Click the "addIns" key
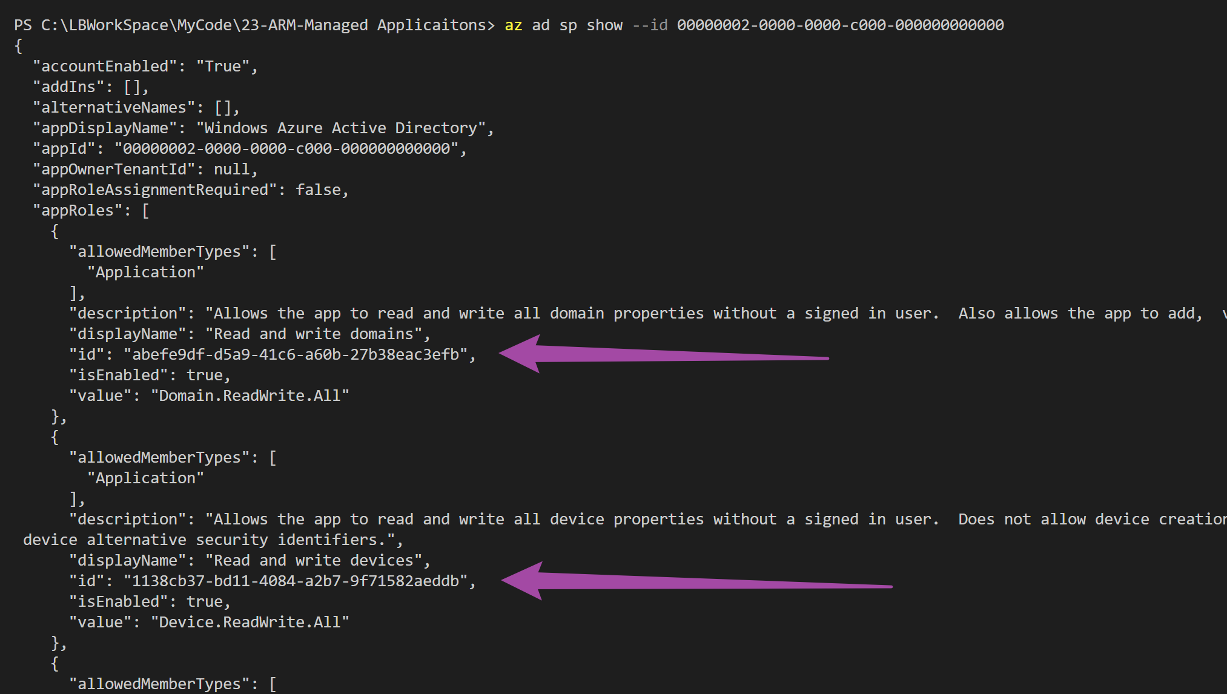Viewport: 1227px width, 694px height. (x=68, y=87)
